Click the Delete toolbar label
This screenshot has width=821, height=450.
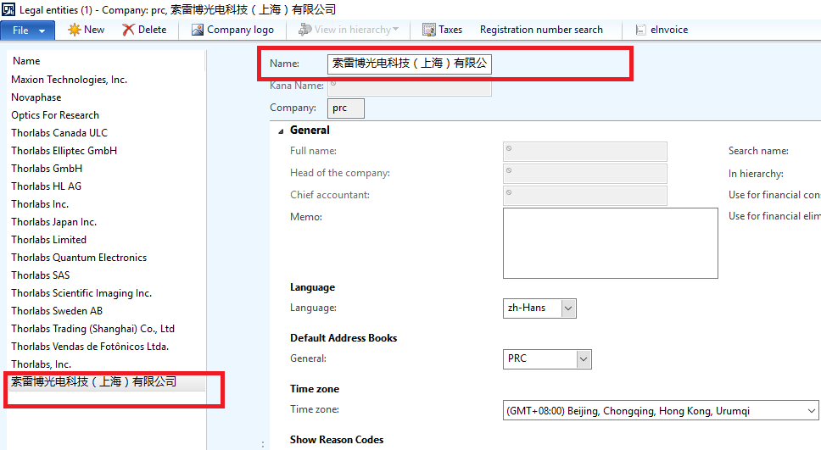point(153,30)
